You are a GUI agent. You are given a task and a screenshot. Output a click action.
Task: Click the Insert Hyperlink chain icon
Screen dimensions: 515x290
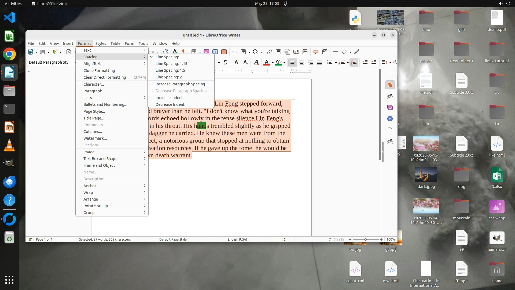coord(270,52)
